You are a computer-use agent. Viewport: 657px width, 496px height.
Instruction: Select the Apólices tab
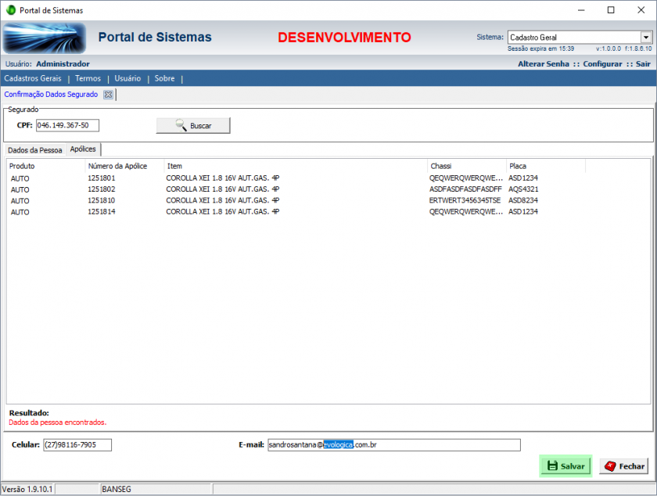click(x=83, y=149)
